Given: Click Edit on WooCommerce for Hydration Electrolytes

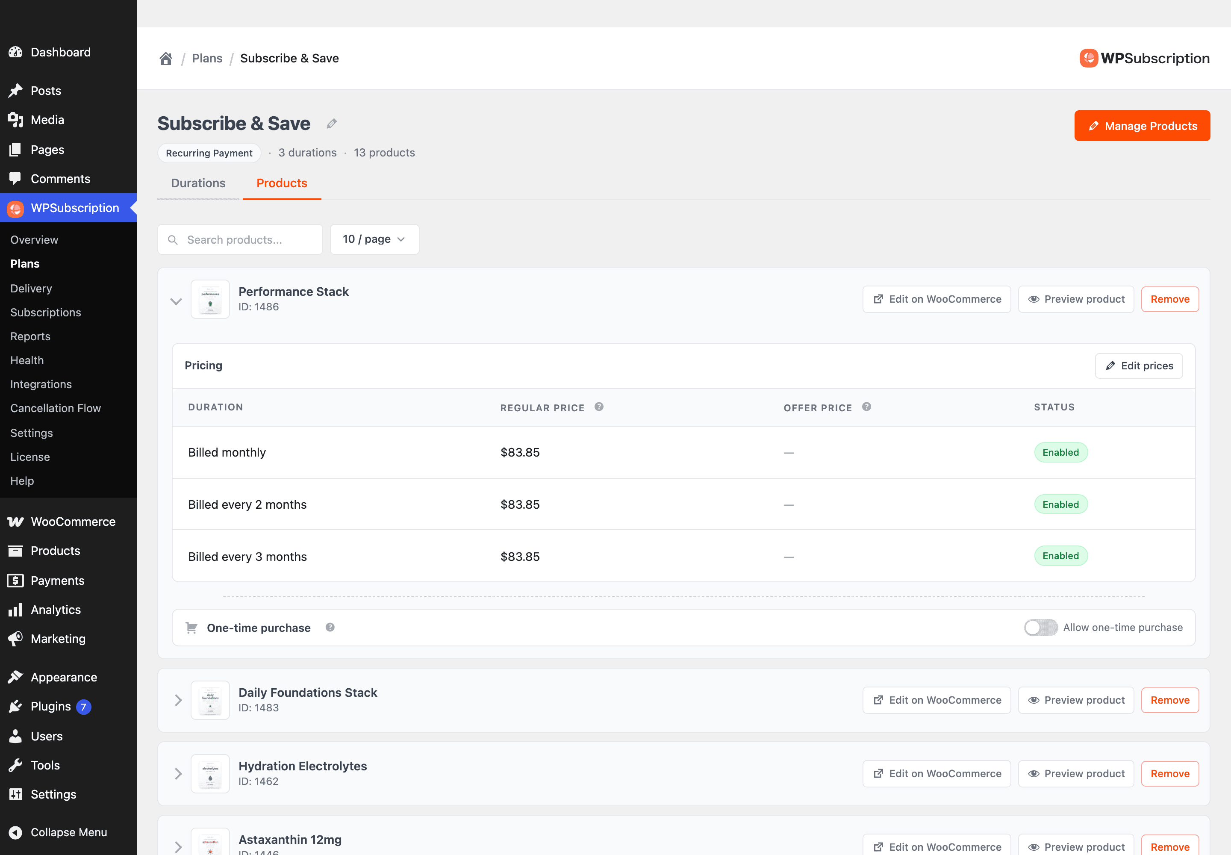Looking at the screenshot, I should 937,774.
